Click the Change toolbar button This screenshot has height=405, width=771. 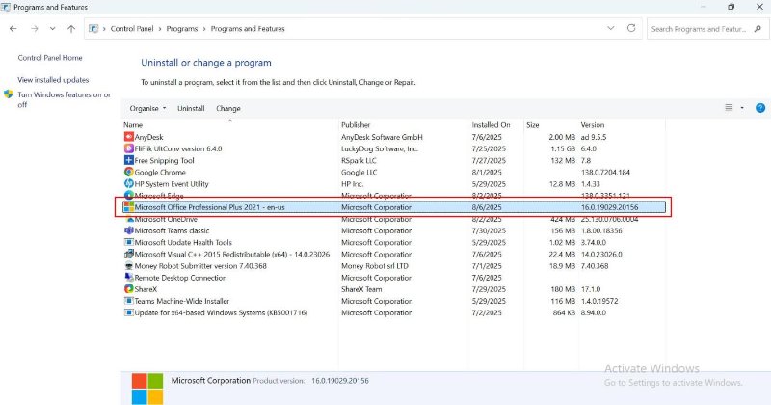(228, 108)
